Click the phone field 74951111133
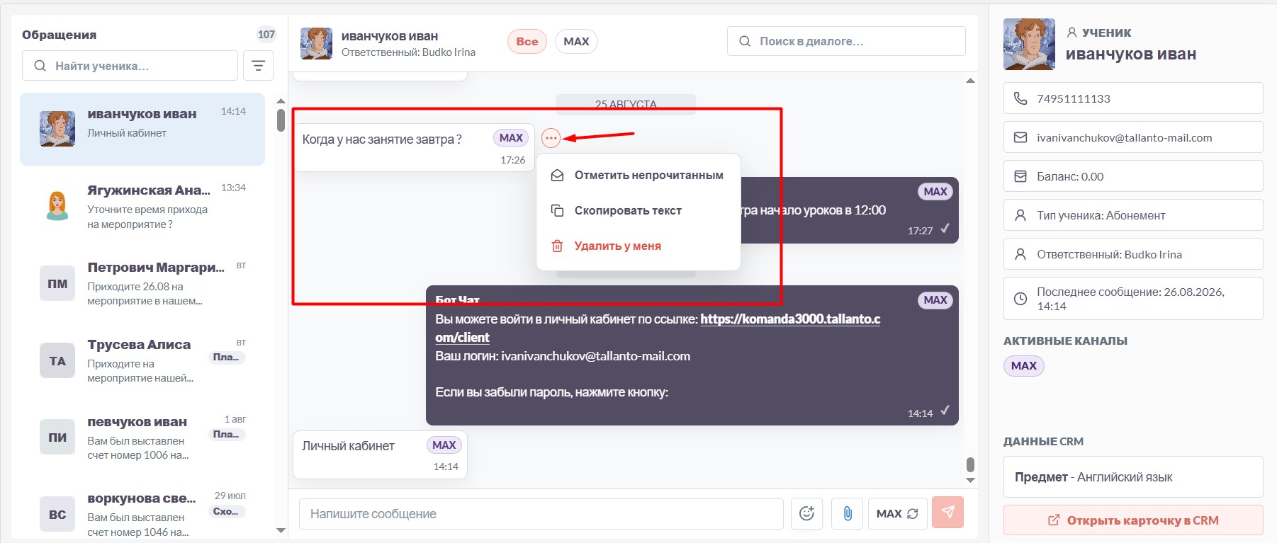This screenshot has width=1277, height=543. click(x=1133, y=98)
